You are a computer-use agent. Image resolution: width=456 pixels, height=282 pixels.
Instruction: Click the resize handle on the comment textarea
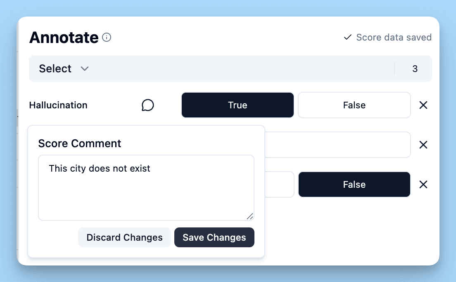[x=250, y=216]
